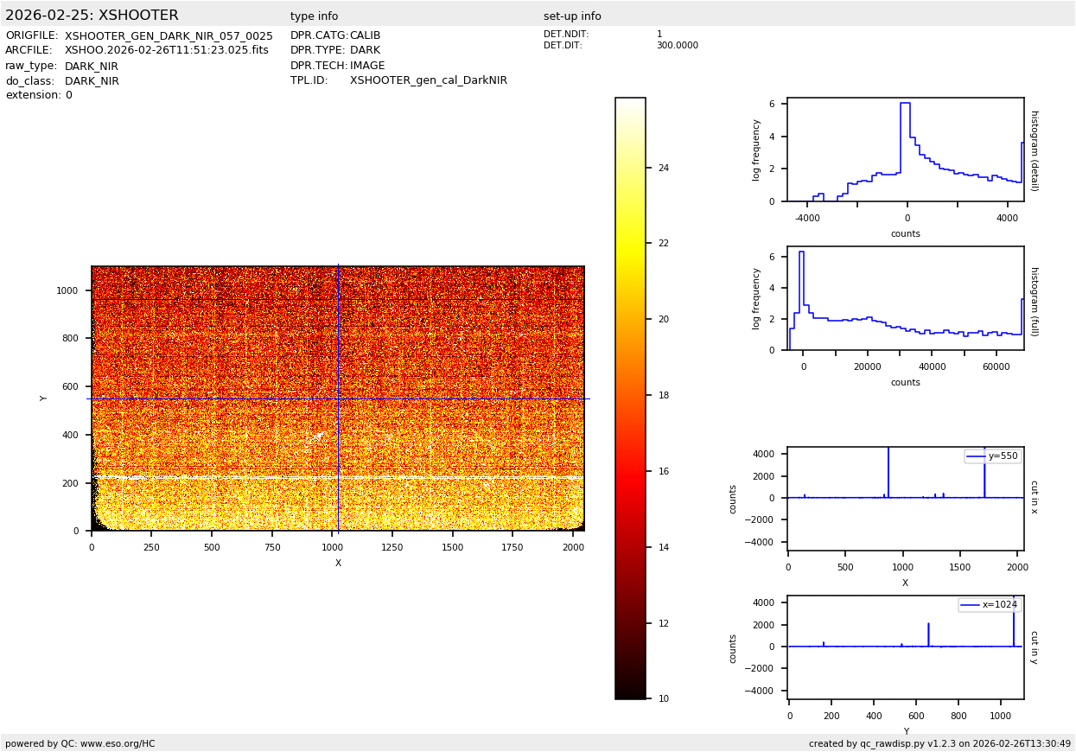The image size is (1076, 752).
Task: Click the raw_type DARK_NIR value
Action: point(92,67)
